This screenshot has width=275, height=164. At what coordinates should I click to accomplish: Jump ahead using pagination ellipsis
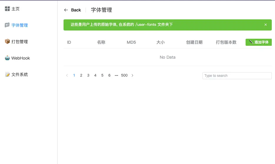[116, 75]
